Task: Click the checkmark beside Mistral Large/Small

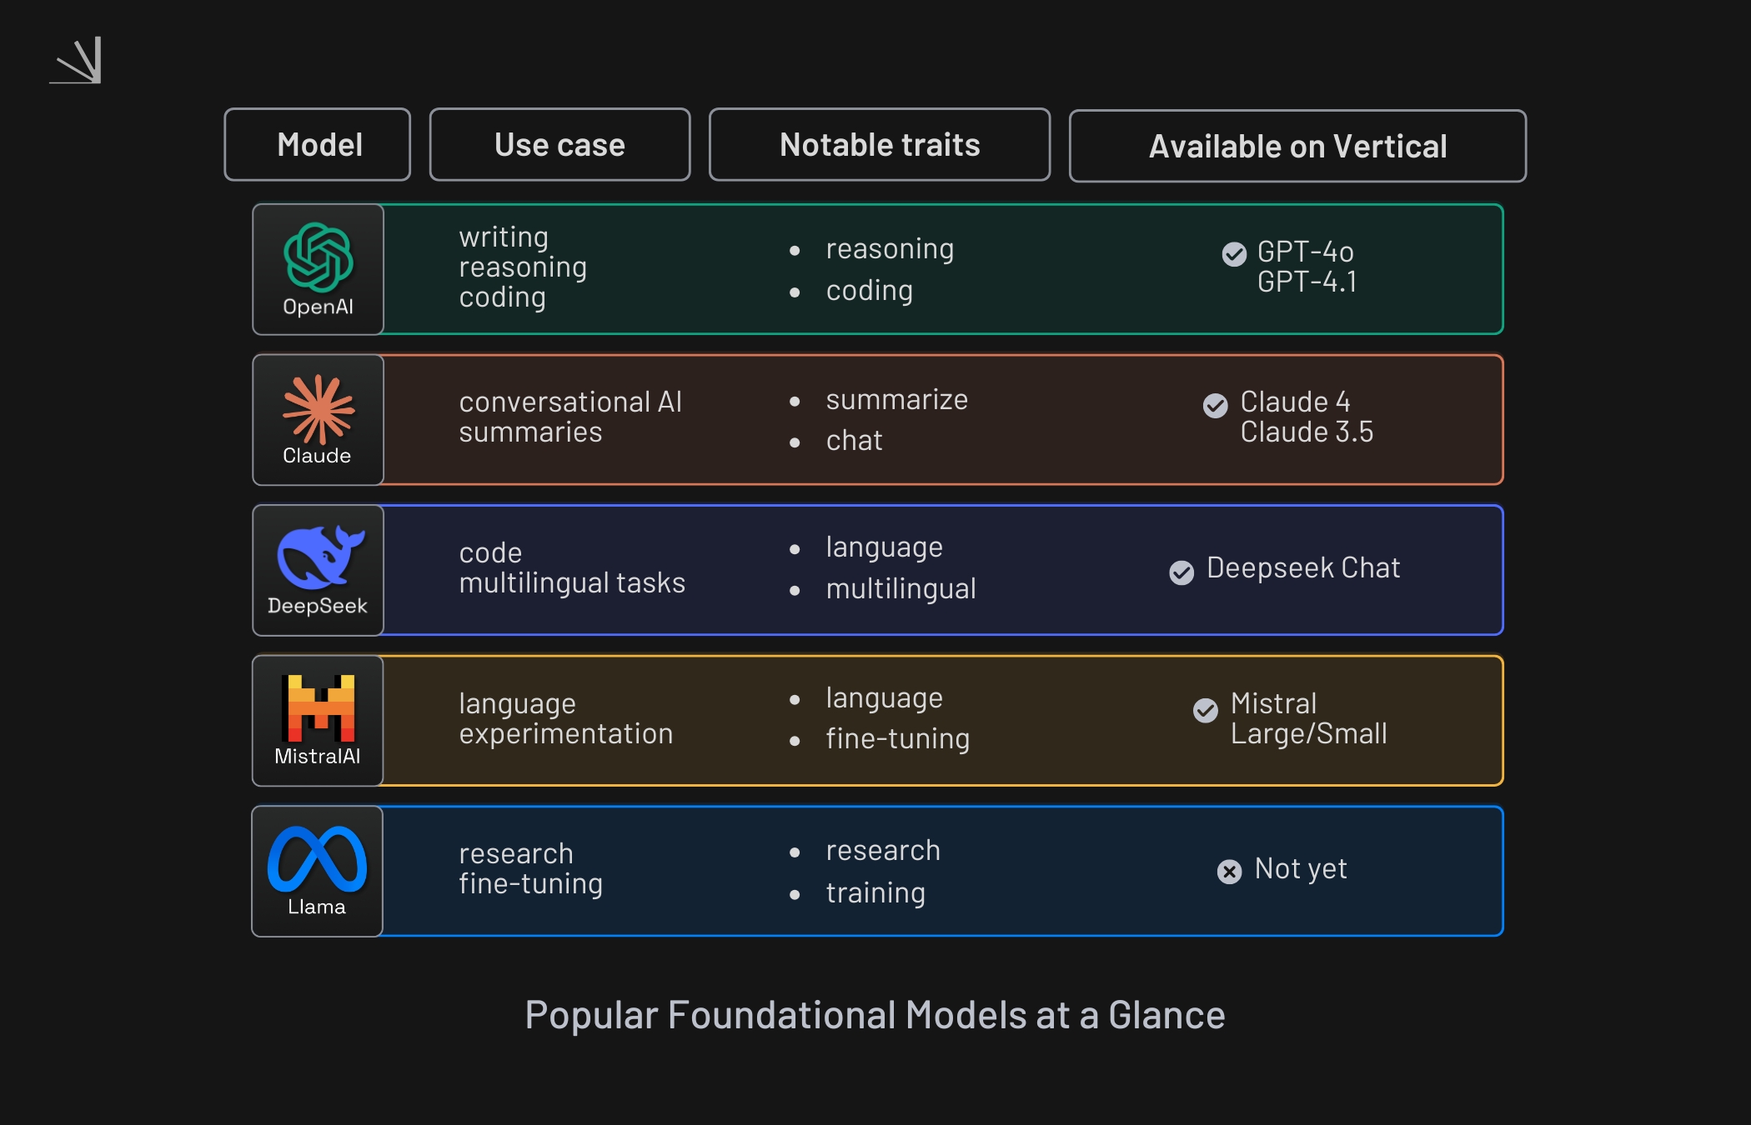Action: point(1206,710)
